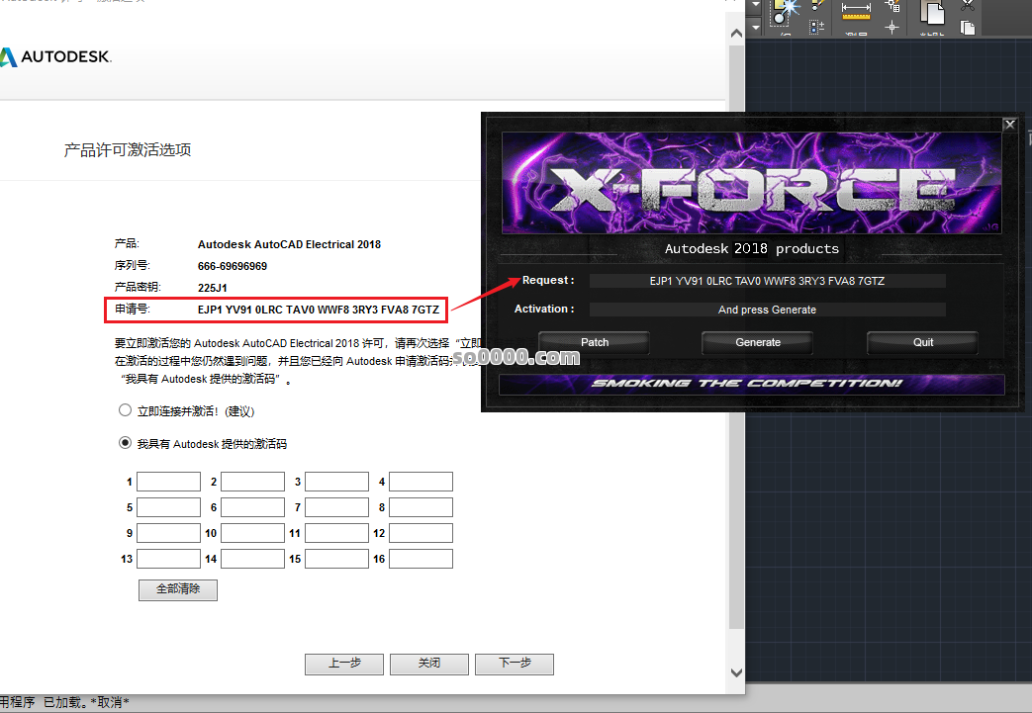The width and height of the screenshot is (1032, 713).
Task: Click activation code field 13
Action: pos(168,559)
